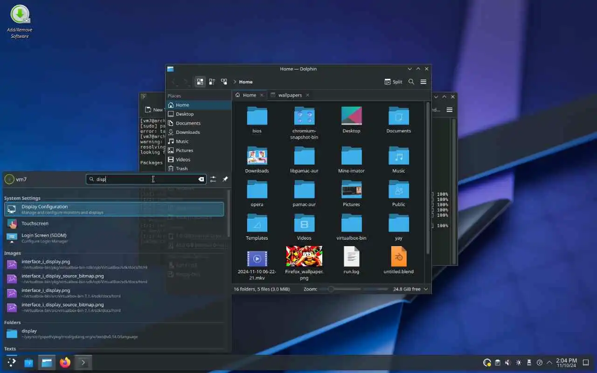Switch Dolphin to compact view mode
Viewport: 597px width, 373px height.
pos(212,82)
